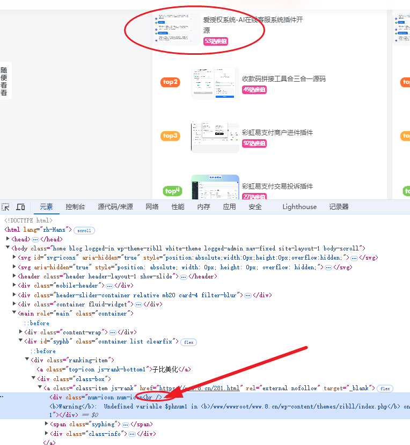Image resolution: width=410 pixels, height=445 pixels.
Task: Expand the div class="mobile-header" node
Action: 14,285
